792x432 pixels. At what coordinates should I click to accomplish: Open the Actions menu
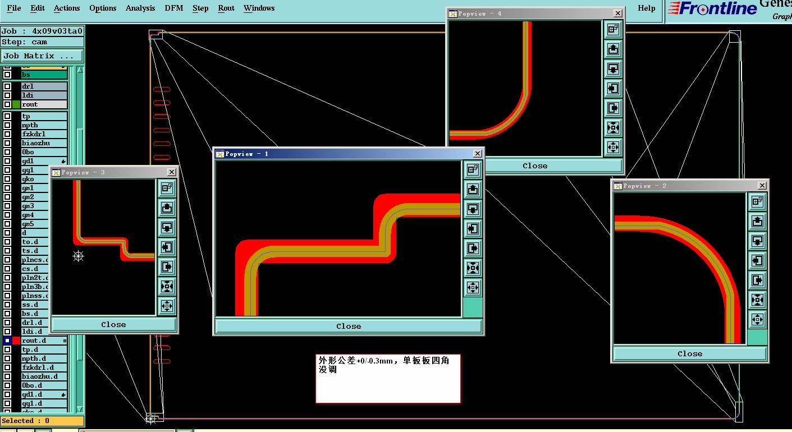pos(67,8)
